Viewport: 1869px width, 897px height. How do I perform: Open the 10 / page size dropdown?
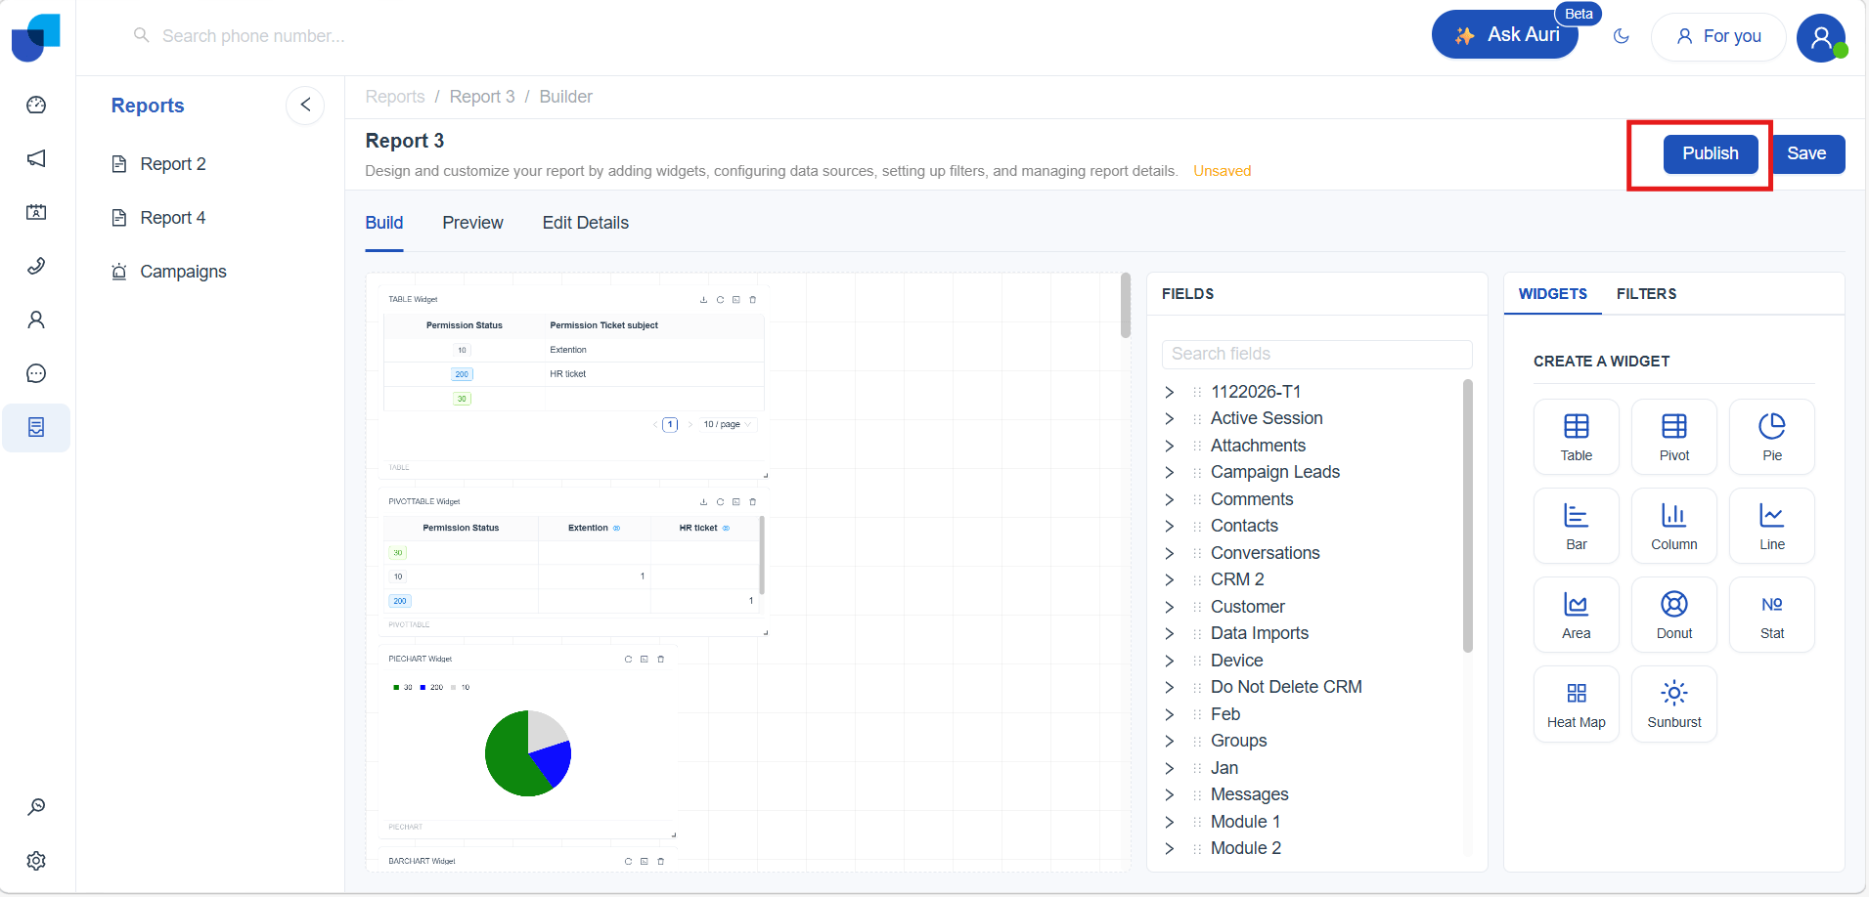(727, 425)
